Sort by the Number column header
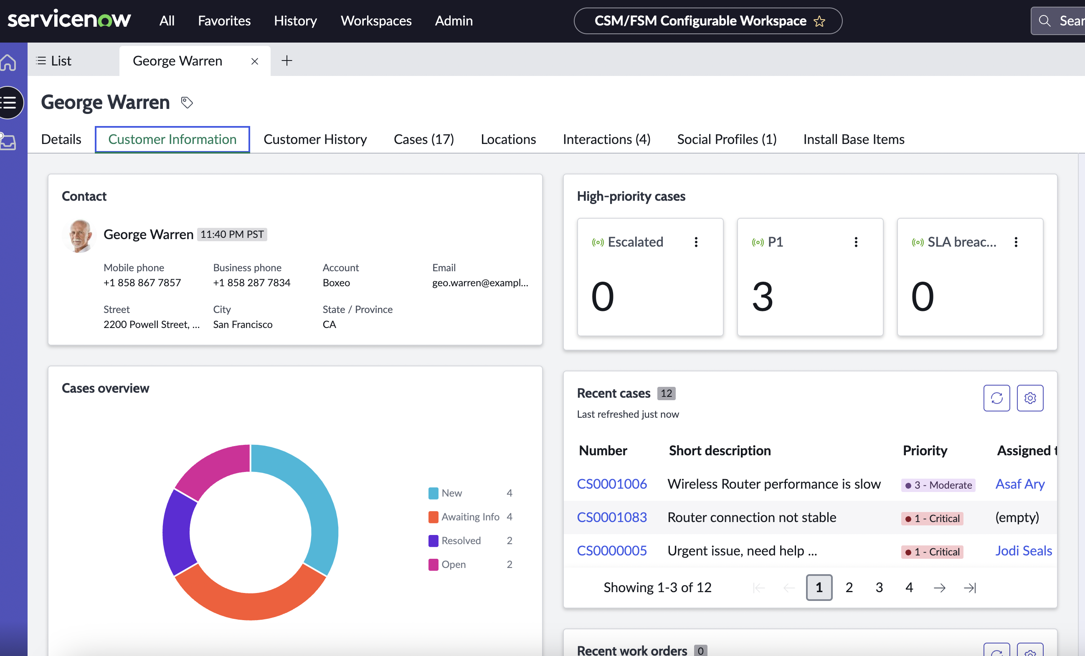This screenshot has width=1085, height=656. (603, 451)
